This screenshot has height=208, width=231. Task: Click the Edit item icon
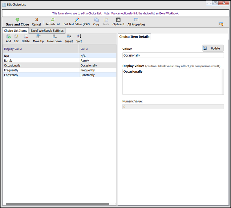pos(16,36)
